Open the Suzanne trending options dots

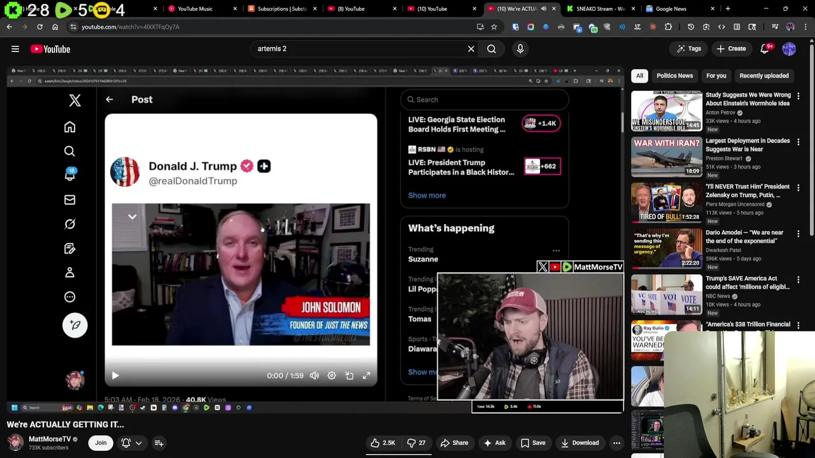556,251
